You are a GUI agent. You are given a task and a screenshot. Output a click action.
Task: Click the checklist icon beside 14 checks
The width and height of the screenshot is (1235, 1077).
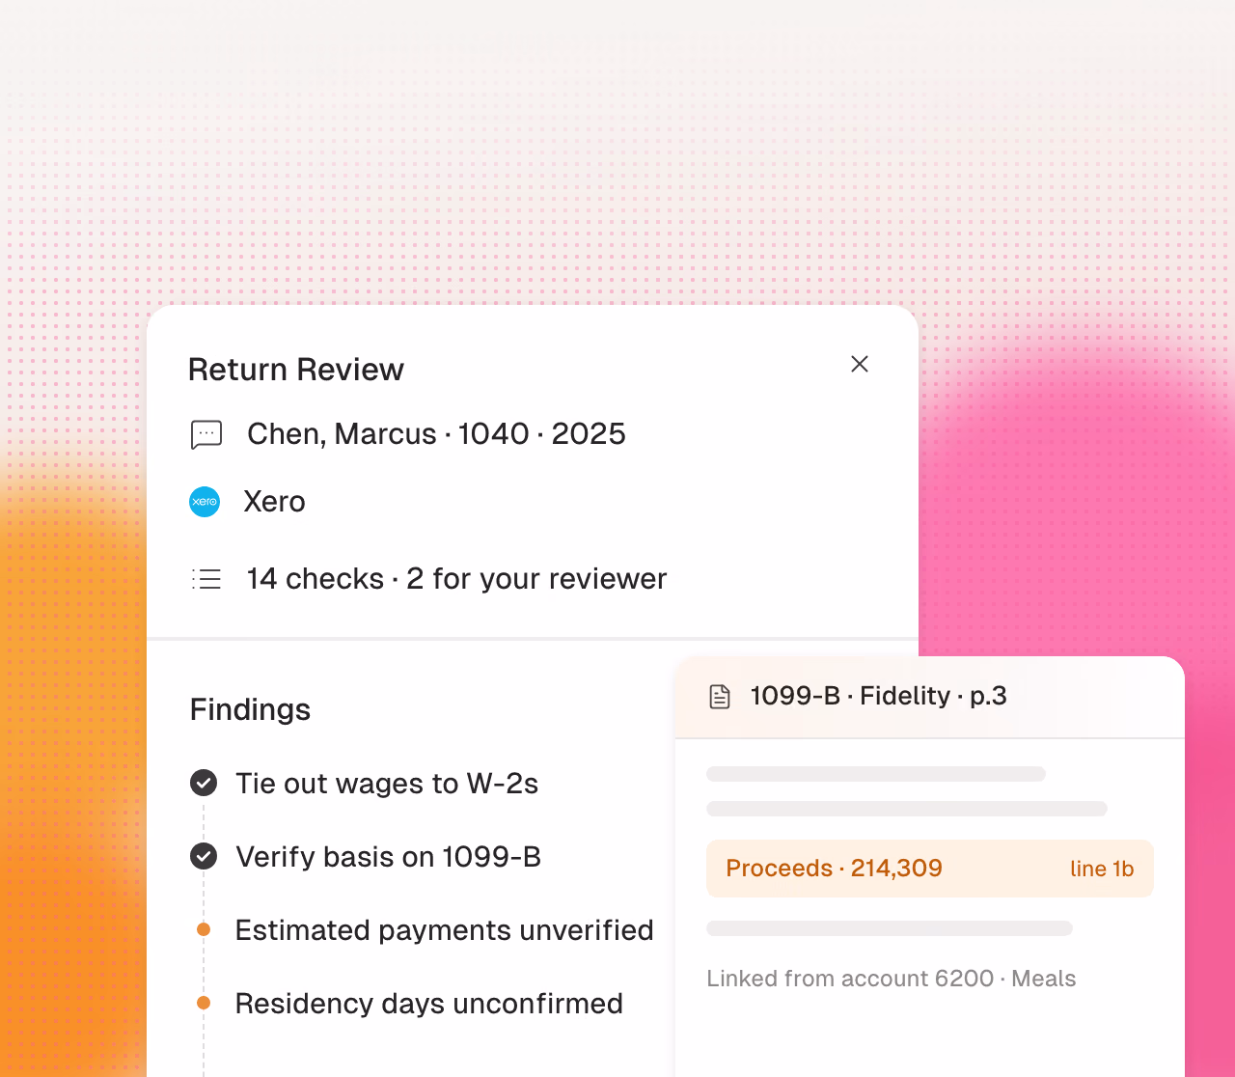[206, 579]
